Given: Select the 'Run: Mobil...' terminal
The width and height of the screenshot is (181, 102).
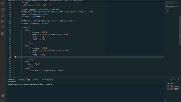Looking at the screenshot, I should point(173,89).
